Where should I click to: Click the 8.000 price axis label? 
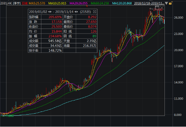tap(178, 115)
